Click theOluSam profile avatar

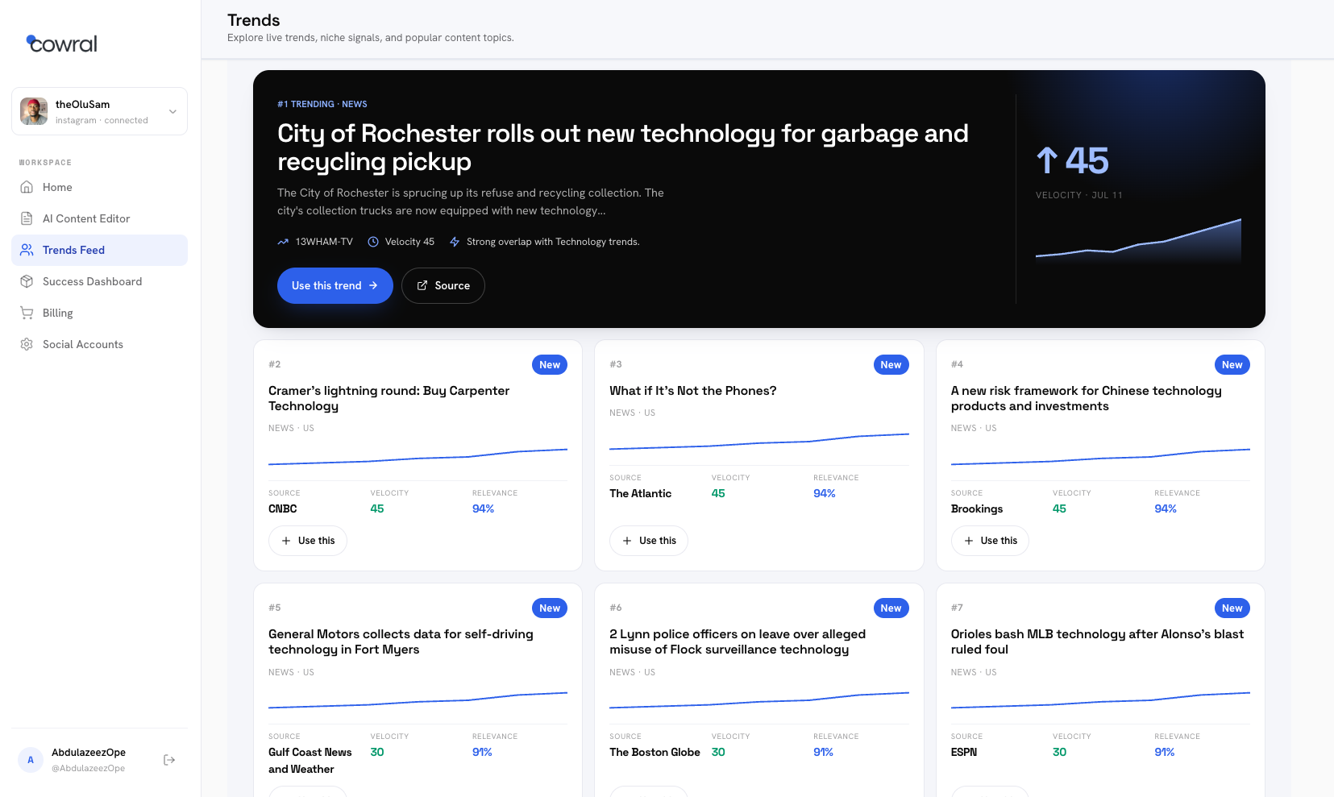point(34,111)
